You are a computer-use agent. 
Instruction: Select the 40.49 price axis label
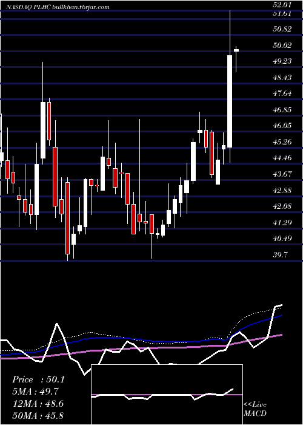click(x=282, y=239)
